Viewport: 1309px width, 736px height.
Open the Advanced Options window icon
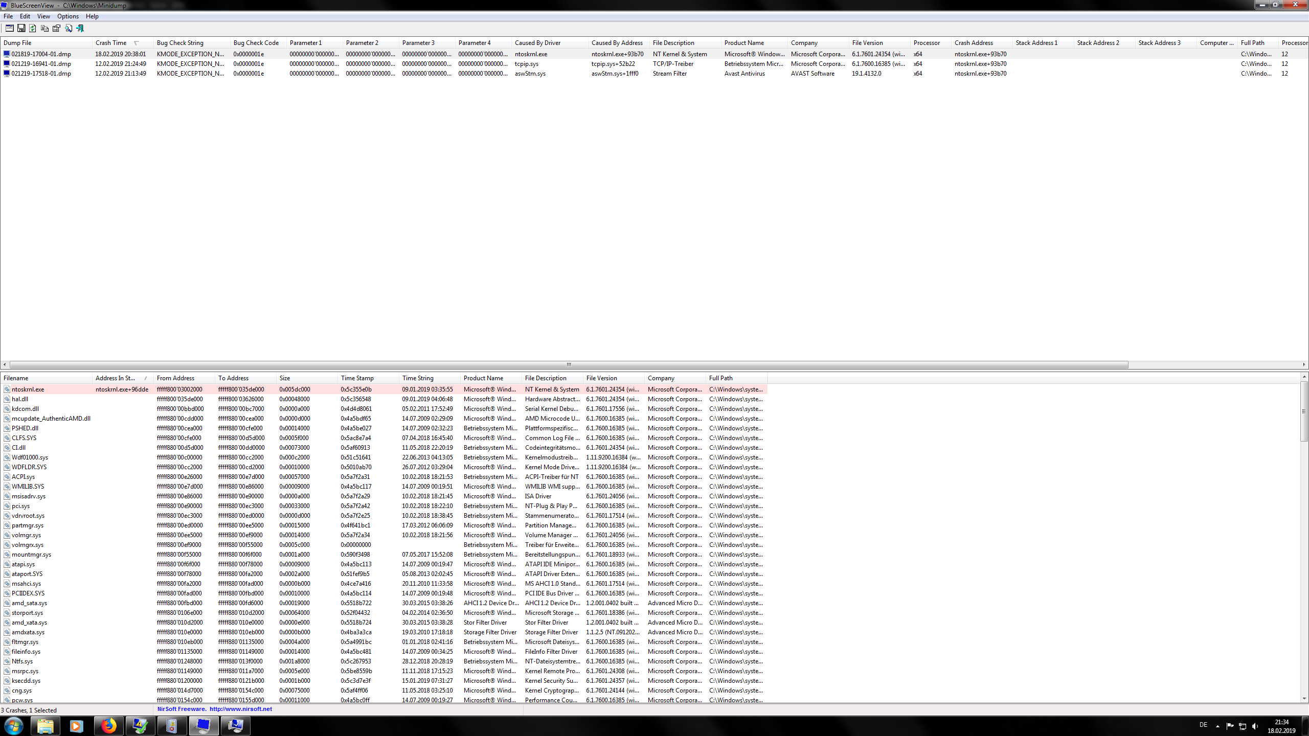coord(9,28)
